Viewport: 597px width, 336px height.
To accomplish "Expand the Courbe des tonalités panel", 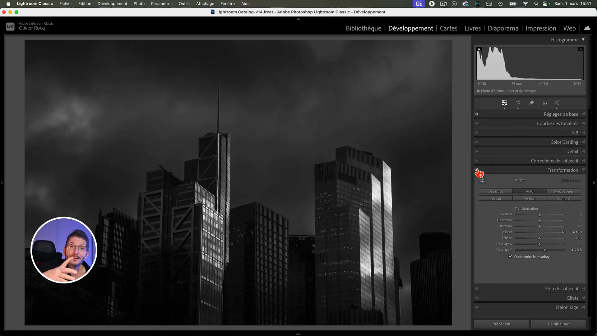I will [x=557, y=124].
